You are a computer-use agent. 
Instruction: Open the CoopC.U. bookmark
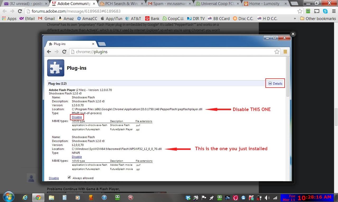[173, 18]
